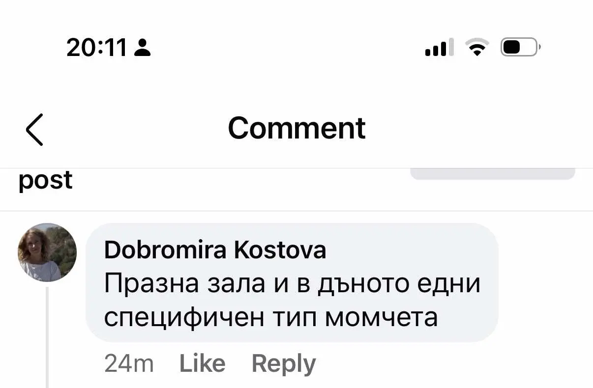The image size is (593, 388).
Task: Tap the Wi-Fi status icon
Action: click(x=476, y=47)
